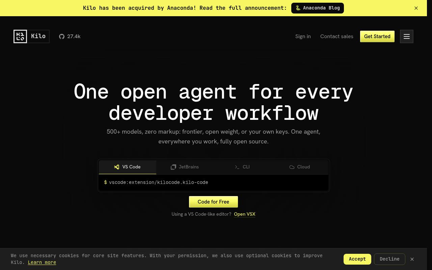Open the hamburger menu
This screenshot has width=432, height=270.
(407, 36)
